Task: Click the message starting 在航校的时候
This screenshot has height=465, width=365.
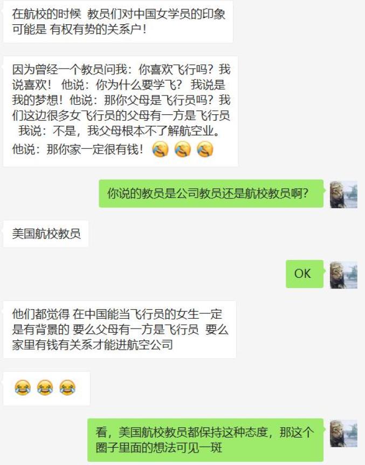Action: click(x=118, y=22)
